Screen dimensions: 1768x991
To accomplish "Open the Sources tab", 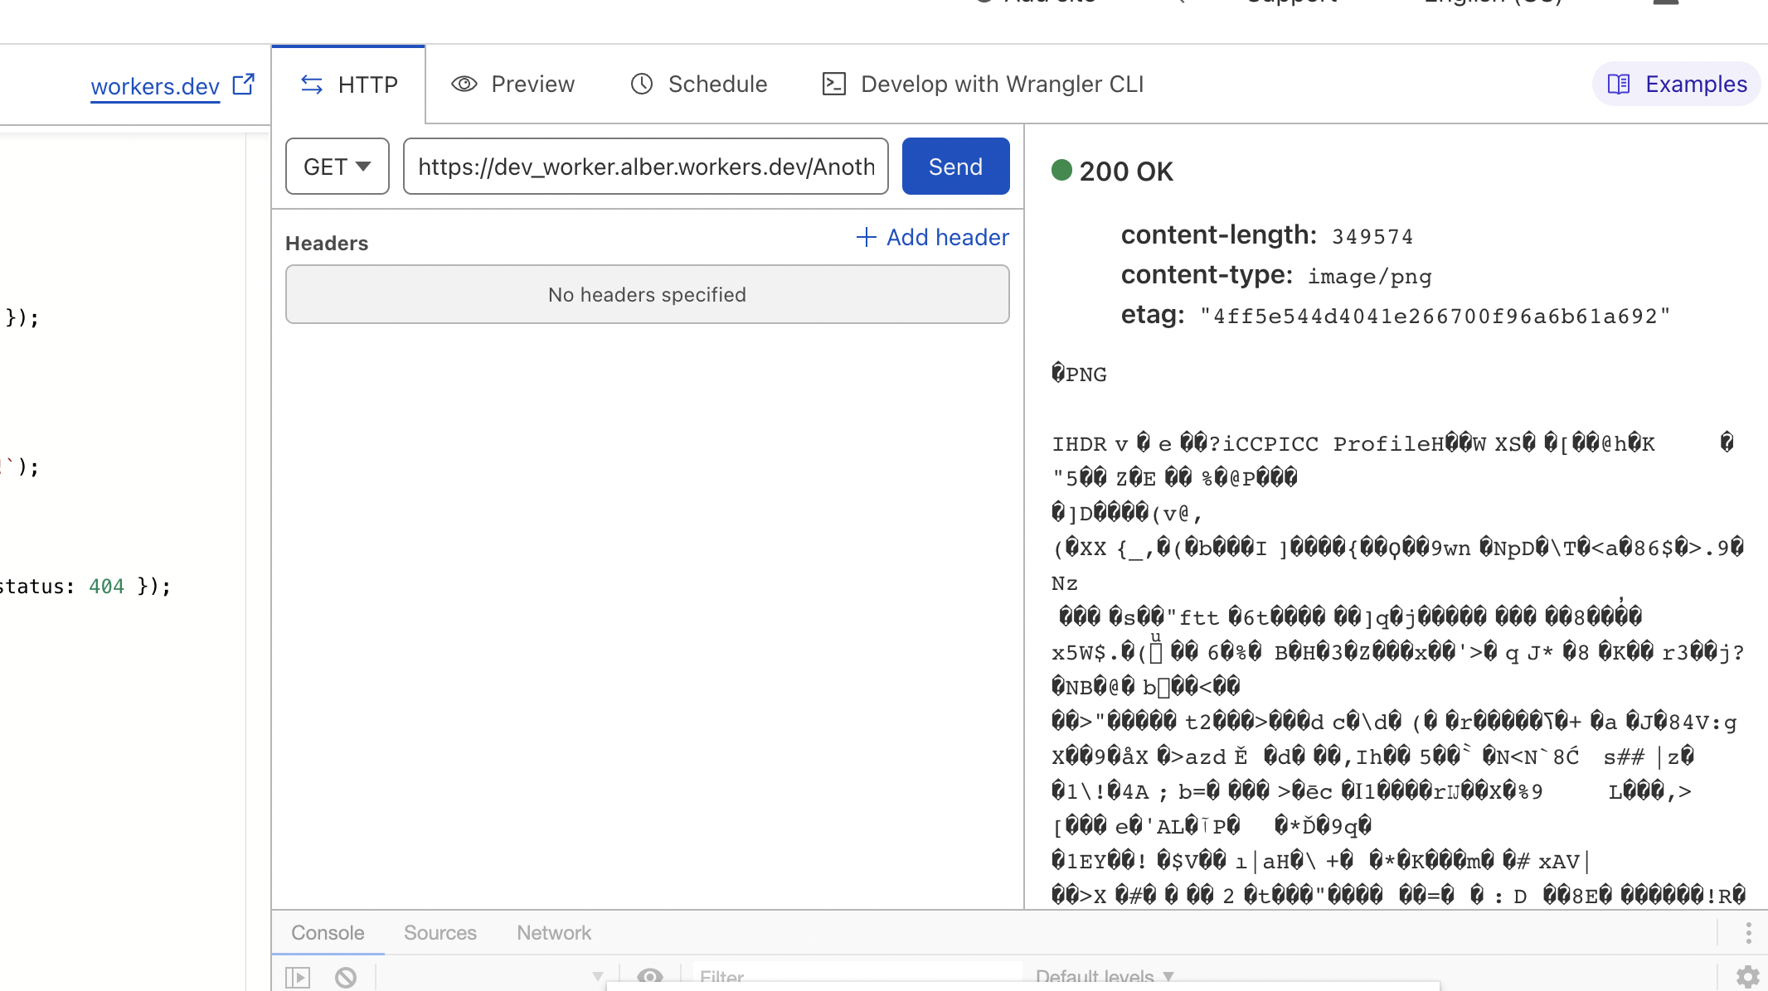I will [440, 933].
